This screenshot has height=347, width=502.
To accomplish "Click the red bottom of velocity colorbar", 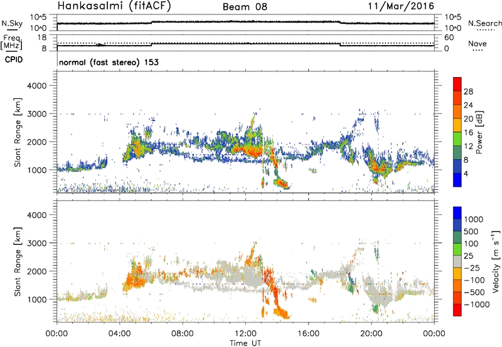I will [x=457, y=310].
